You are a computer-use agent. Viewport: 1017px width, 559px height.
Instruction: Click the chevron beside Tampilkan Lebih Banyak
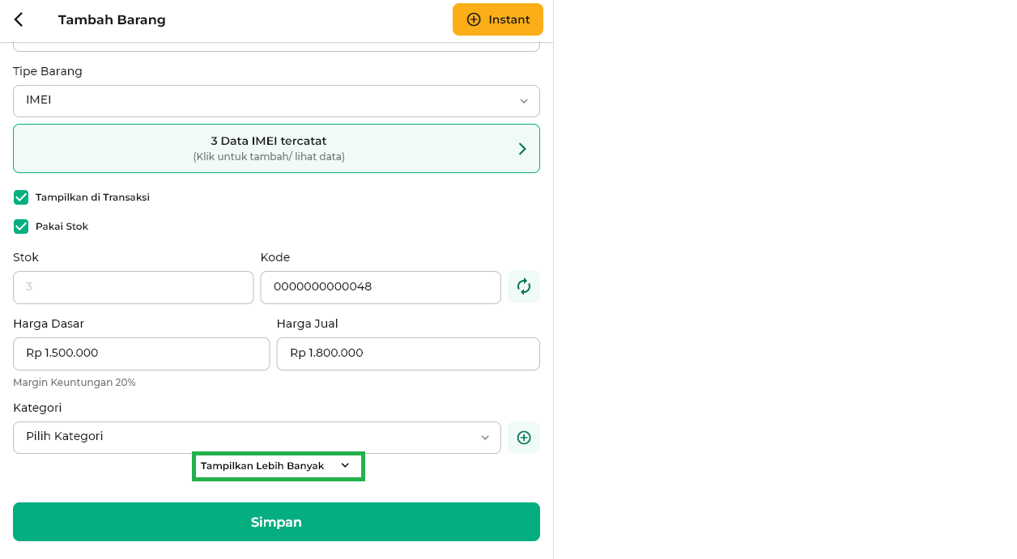point(345,465)
